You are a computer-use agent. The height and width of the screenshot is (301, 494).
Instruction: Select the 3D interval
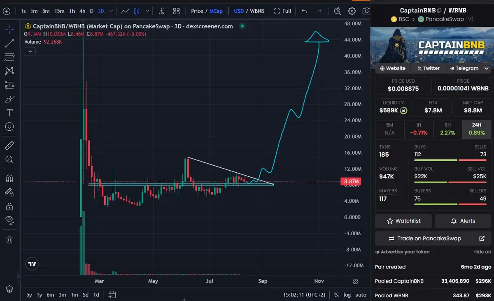(101, 11)
